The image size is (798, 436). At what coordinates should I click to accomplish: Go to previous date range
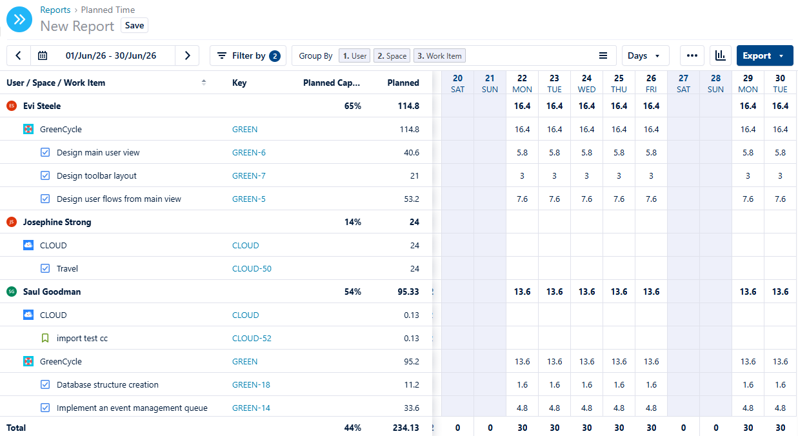[x=18, y=55]
